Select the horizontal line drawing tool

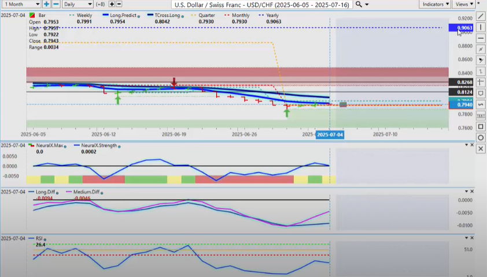481,38
